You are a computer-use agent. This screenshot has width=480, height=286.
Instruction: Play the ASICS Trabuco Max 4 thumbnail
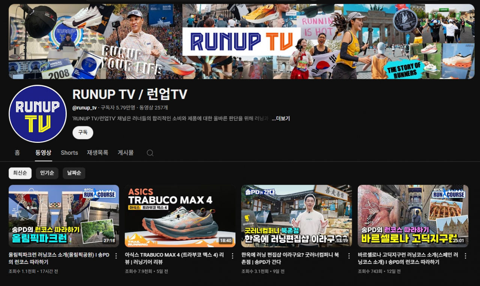(180, 216)
